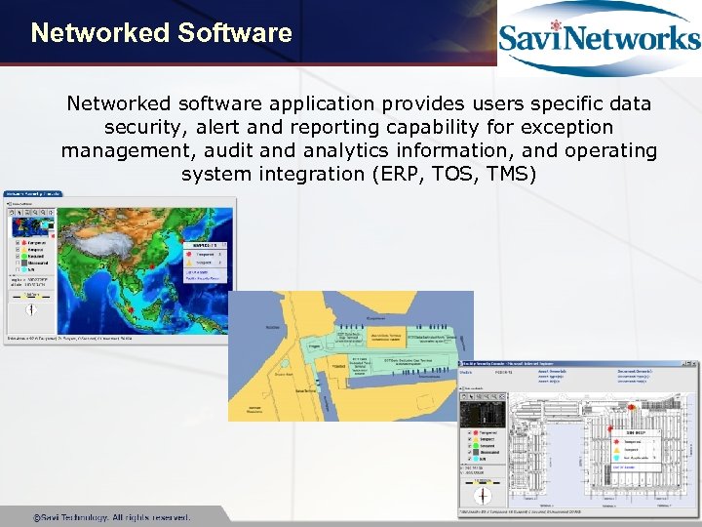Image resolution: width=702 pixels, height=527 pixels.
Task: Open second blue link in map popup
Action: coord(203,279)
